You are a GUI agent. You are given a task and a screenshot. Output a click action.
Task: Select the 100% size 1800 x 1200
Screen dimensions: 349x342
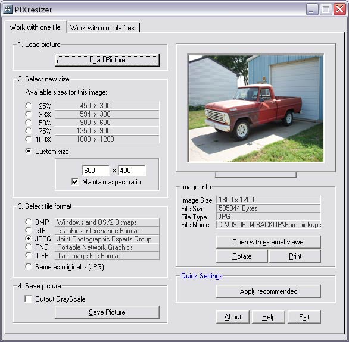[x=29, y=139]
